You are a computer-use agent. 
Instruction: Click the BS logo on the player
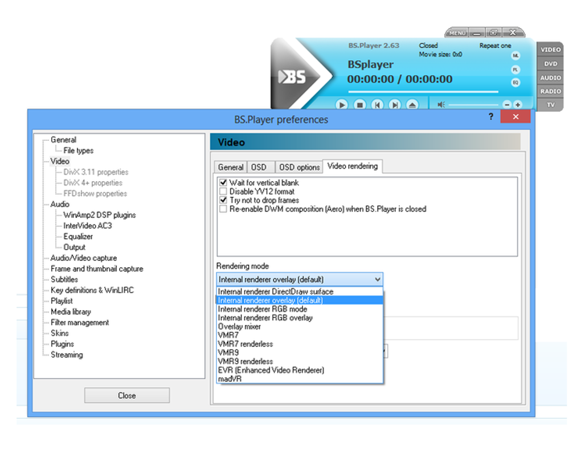click(x=293, y=77)
